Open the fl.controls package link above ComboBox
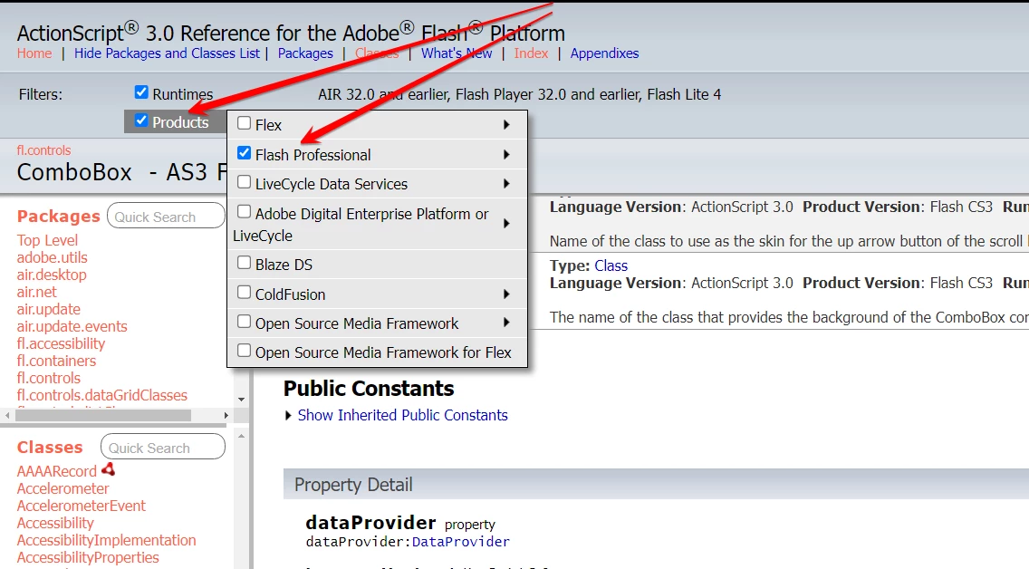 point(44,150)
